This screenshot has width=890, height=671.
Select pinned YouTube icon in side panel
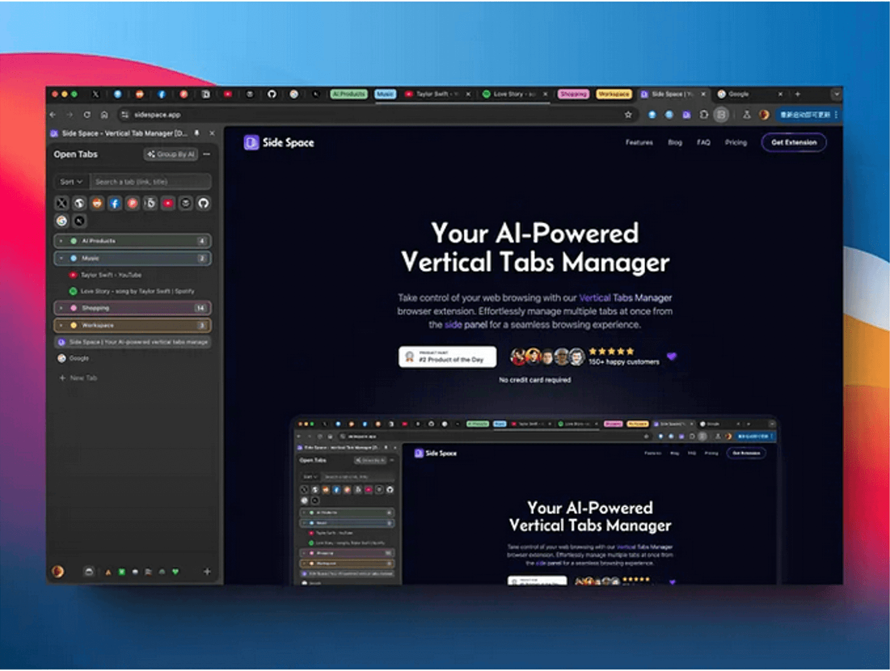(x=168, y=203)
